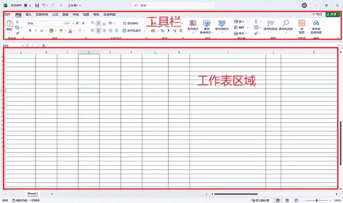The image size is (343, 203).
Task: Switch to the Formulas tab
Action: click(55, 14)
